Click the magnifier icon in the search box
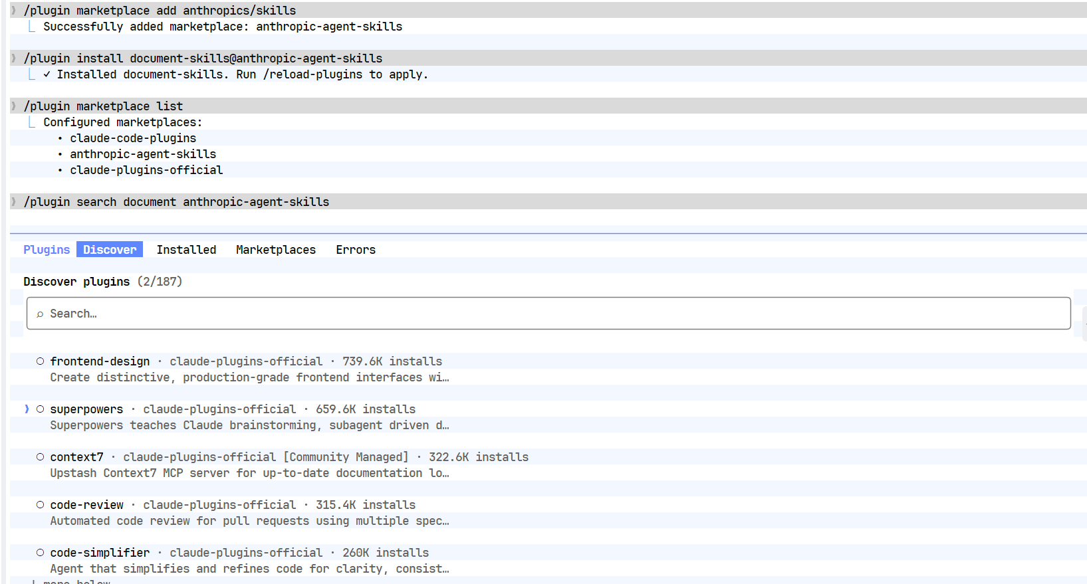1087x584 pixels. [x=40, y=314]
